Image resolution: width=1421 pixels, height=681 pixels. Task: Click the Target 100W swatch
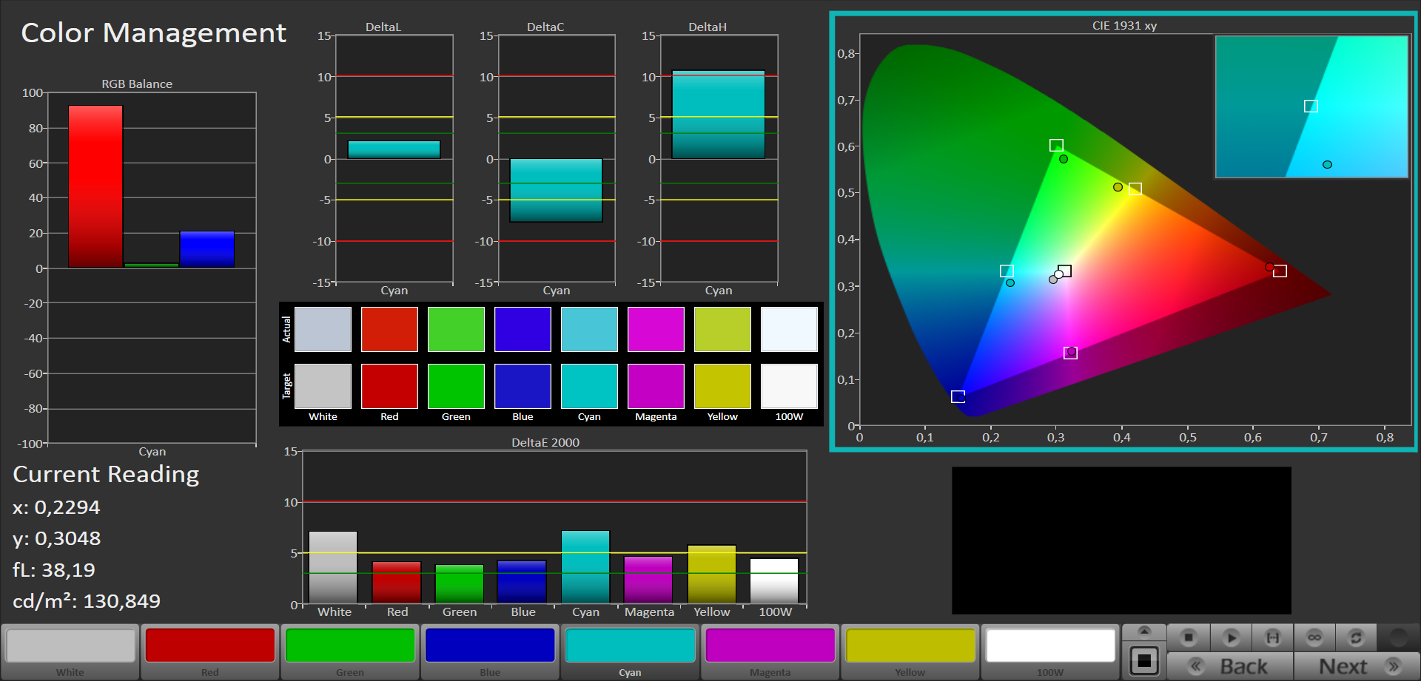[789, 386]
